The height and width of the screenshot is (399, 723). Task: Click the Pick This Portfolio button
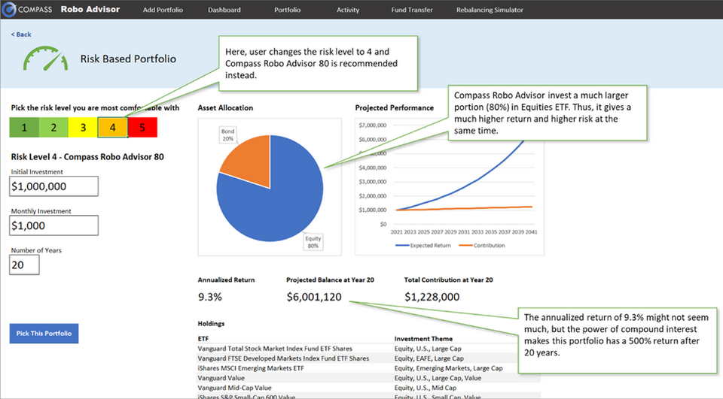(x=44, y=333)
